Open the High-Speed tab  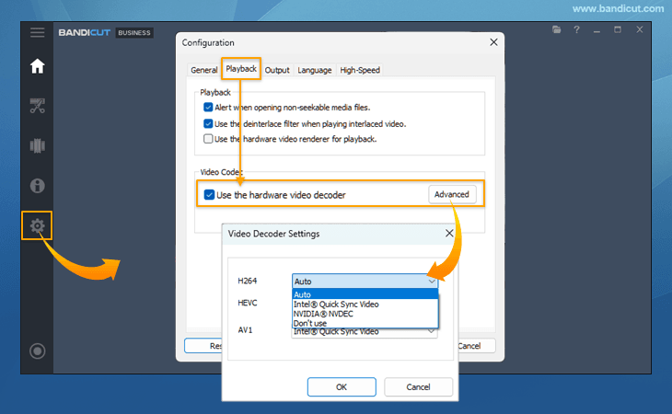click(x=360, y=70)
